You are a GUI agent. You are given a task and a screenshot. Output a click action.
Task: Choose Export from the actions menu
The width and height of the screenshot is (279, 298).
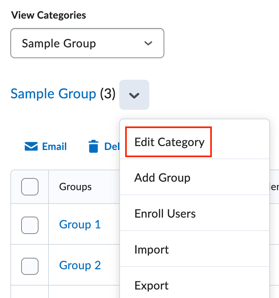tap(151, 285)
